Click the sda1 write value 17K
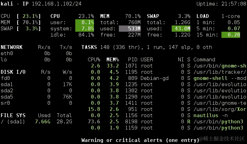Screen dimensions: 247x144 (67, 84)
